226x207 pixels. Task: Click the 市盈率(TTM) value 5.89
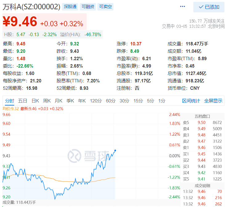(202, 59)
